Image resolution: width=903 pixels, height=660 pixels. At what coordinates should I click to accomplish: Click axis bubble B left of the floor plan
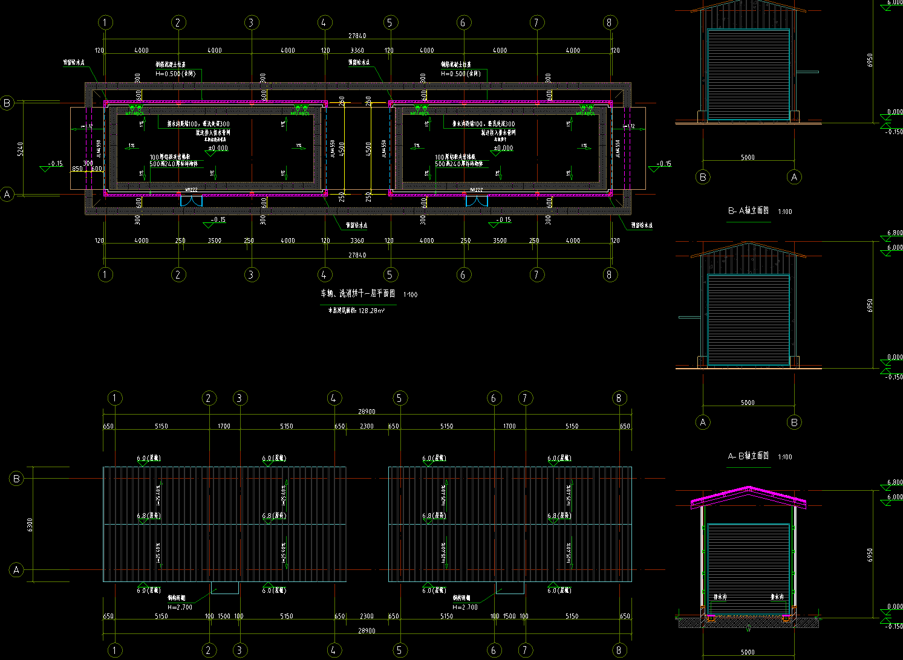point(7,103)
